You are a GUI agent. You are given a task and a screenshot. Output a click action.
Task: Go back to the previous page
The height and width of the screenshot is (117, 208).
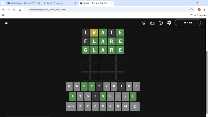3,10
